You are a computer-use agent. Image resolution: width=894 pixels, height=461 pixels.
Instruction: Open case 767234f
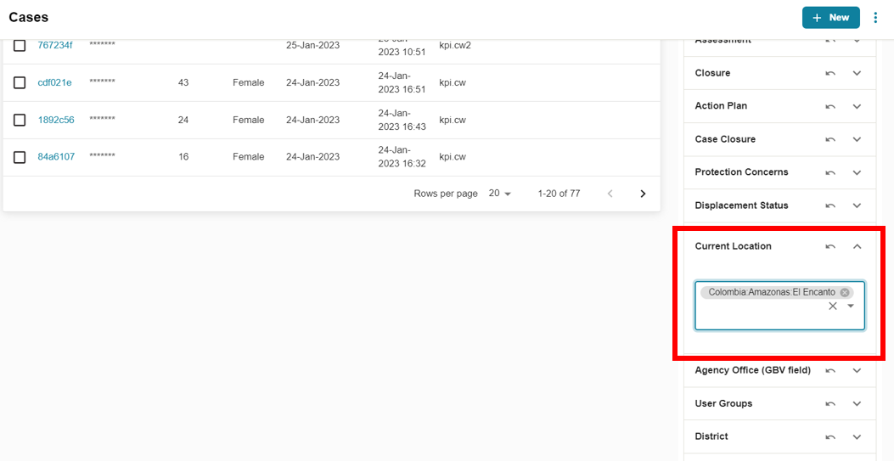click(x=54, y=46)
